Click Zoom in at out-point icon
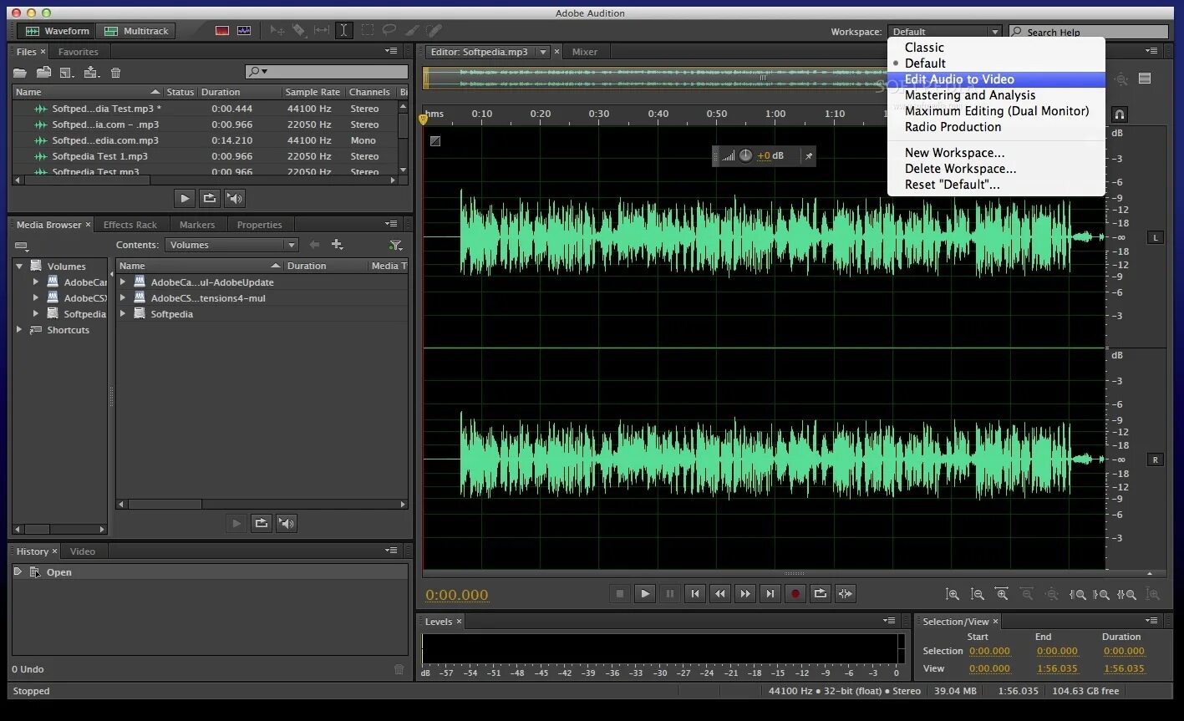This screenshot has width=1184, height=721. point(1103,594)
